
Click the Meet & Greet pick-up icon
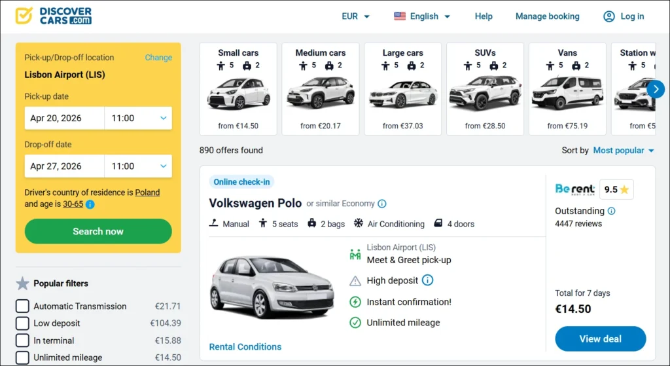click(355, 255)
